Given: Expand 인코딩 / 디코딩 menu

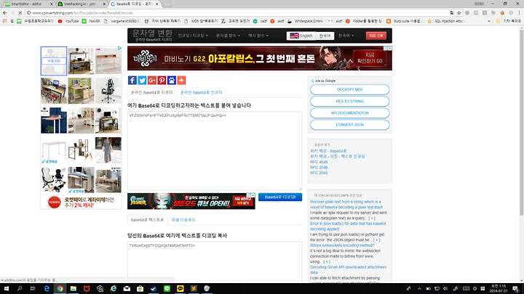Looking at the screenshot, I should point(193,36).
